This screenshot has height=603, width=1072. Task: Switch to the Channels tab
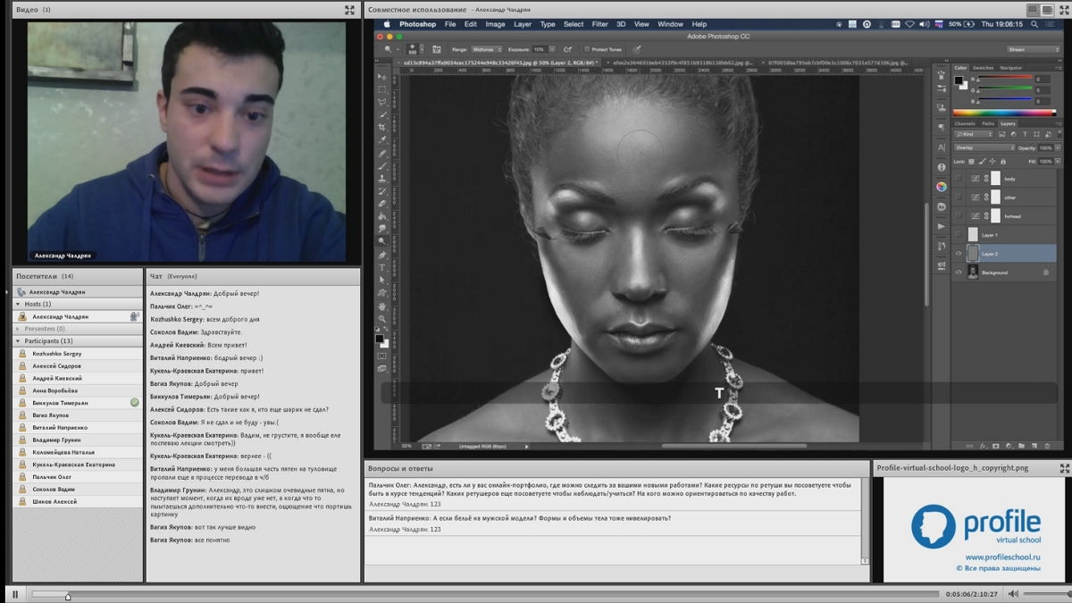[965, 123]
